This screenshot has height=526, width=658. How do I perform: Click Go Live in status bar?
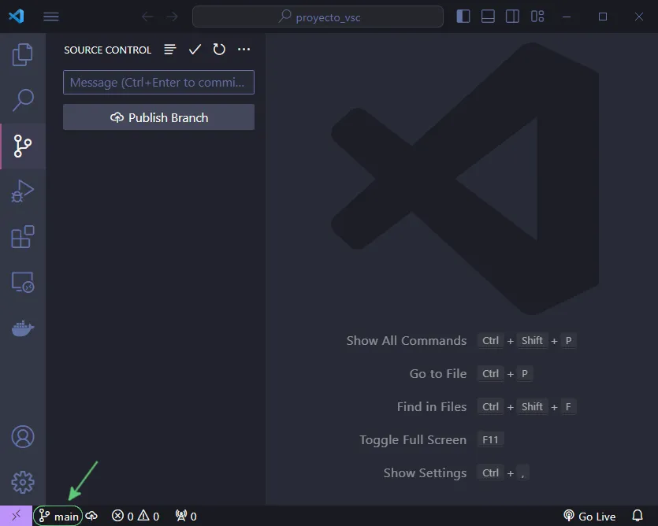point(589,516)
